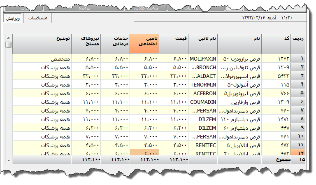Click the توضیح column header
This screenshot has width=316, height=185.
click(x=42, y=44)
